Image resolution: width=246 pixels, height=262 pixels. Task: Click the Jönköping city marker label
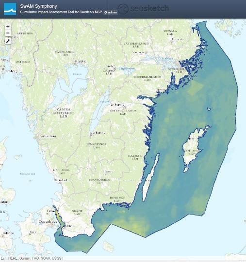tap(98, 133)
